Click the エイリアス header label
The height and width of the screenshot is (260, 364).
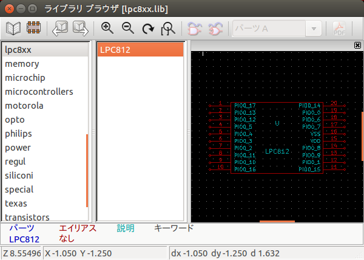tap(78, 228)
